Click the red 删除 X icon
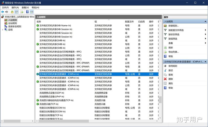Viewport: 208px width, 127px height. [x=165, y=79]
